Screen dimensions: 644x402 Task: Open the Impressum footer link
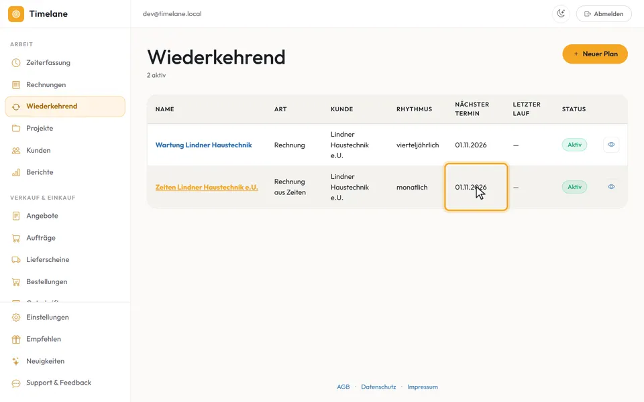tap(423, 387)
